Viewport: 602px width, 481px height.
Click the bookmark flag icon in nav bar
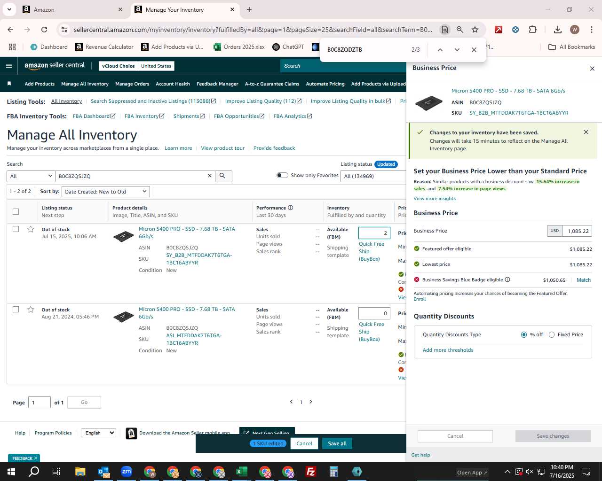(x=9, y=84)
